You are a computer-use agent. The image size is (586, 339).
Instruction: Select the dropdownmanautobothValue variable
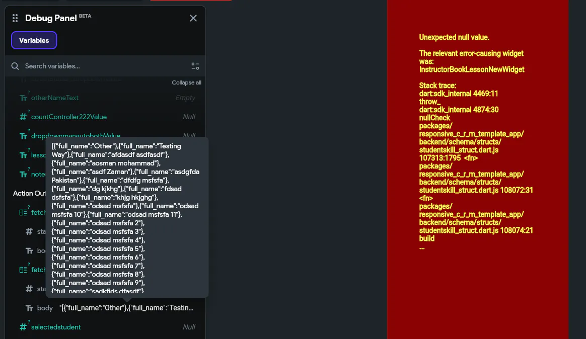click(x=76, y=135)
